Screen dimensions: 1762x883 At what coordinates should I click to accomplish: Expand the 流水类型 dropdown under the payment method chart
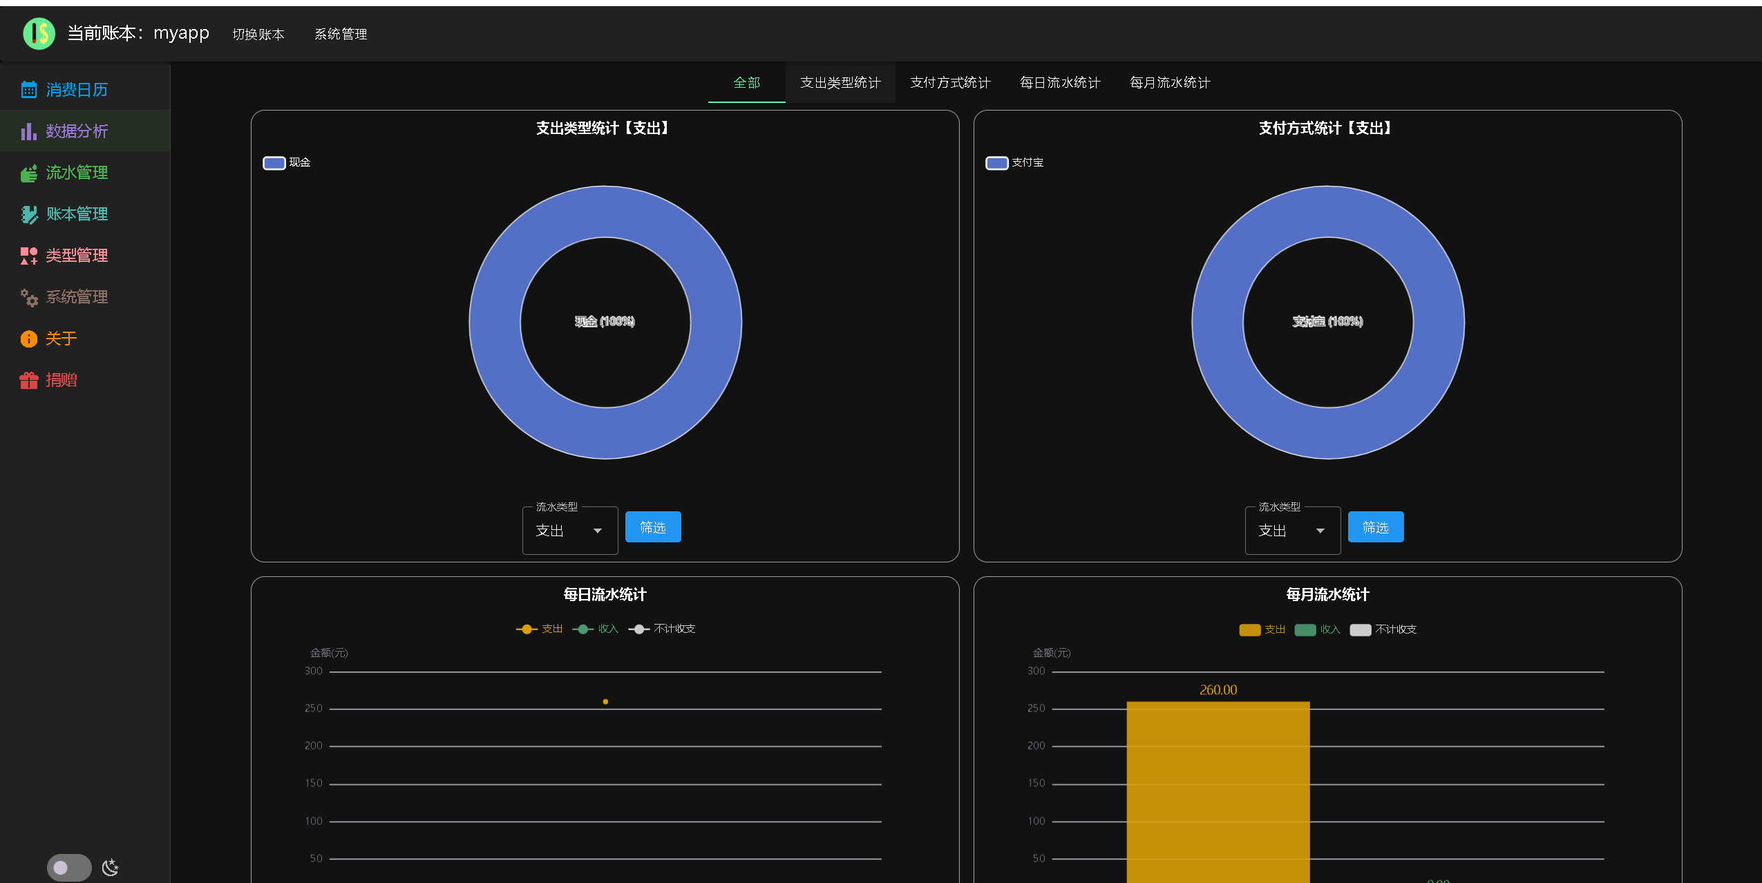(1292, 531)
